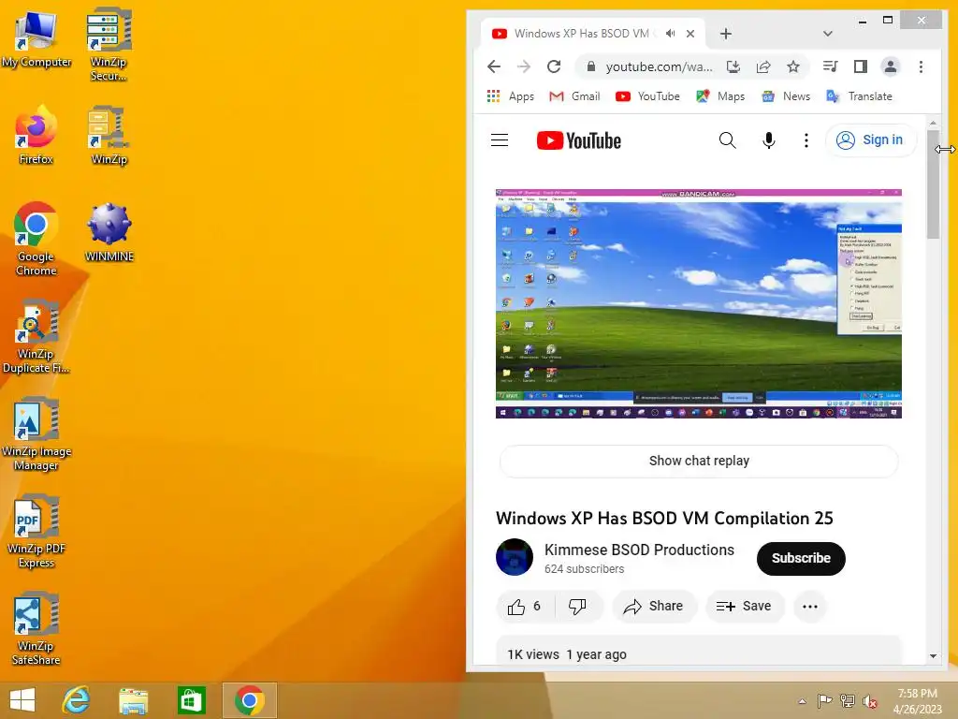Open File Explorer from the taskbar
958x719 pixels.
[x=133, y=700]
